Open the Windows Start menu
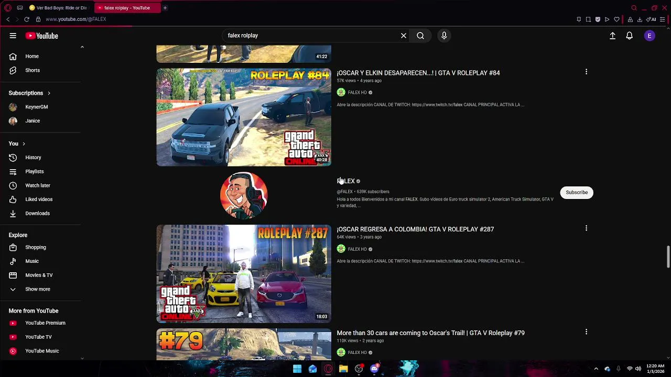The width and height of the screenshot is (671, 377). point(297,369)
